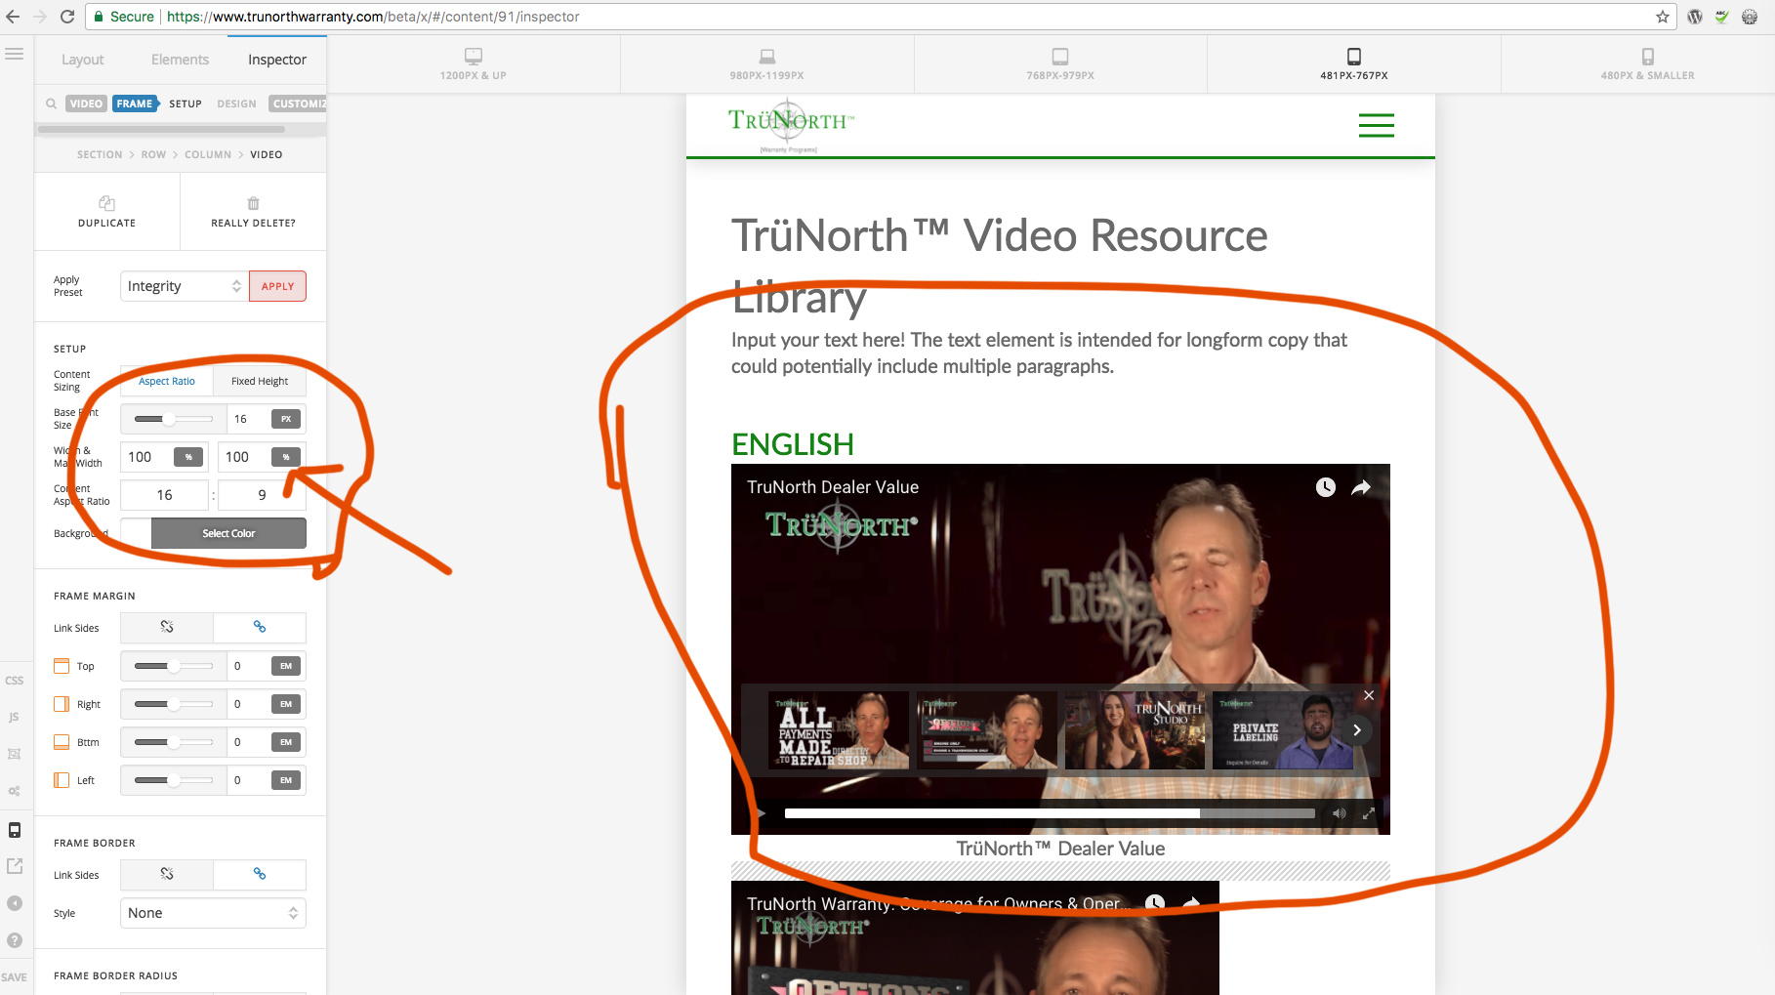1775x995 pixels.
Task: Unlink the Frame Margin sides
Action: 167,628
